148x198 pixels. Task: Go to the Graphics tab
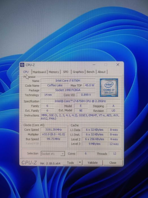click(78, 72)
